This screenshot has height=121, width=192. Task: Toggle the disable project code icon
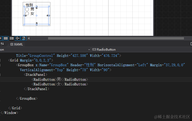[x=24, y=38]
